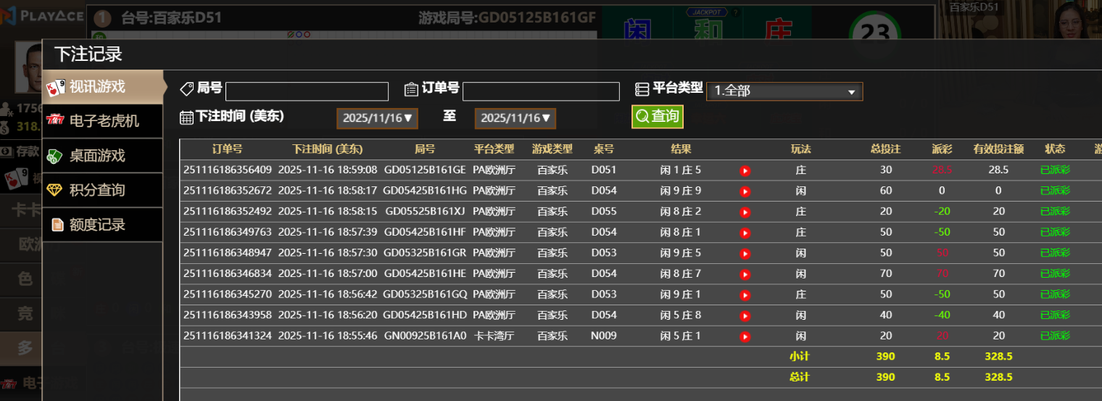Click the search magnifier query button

[657, 116]
